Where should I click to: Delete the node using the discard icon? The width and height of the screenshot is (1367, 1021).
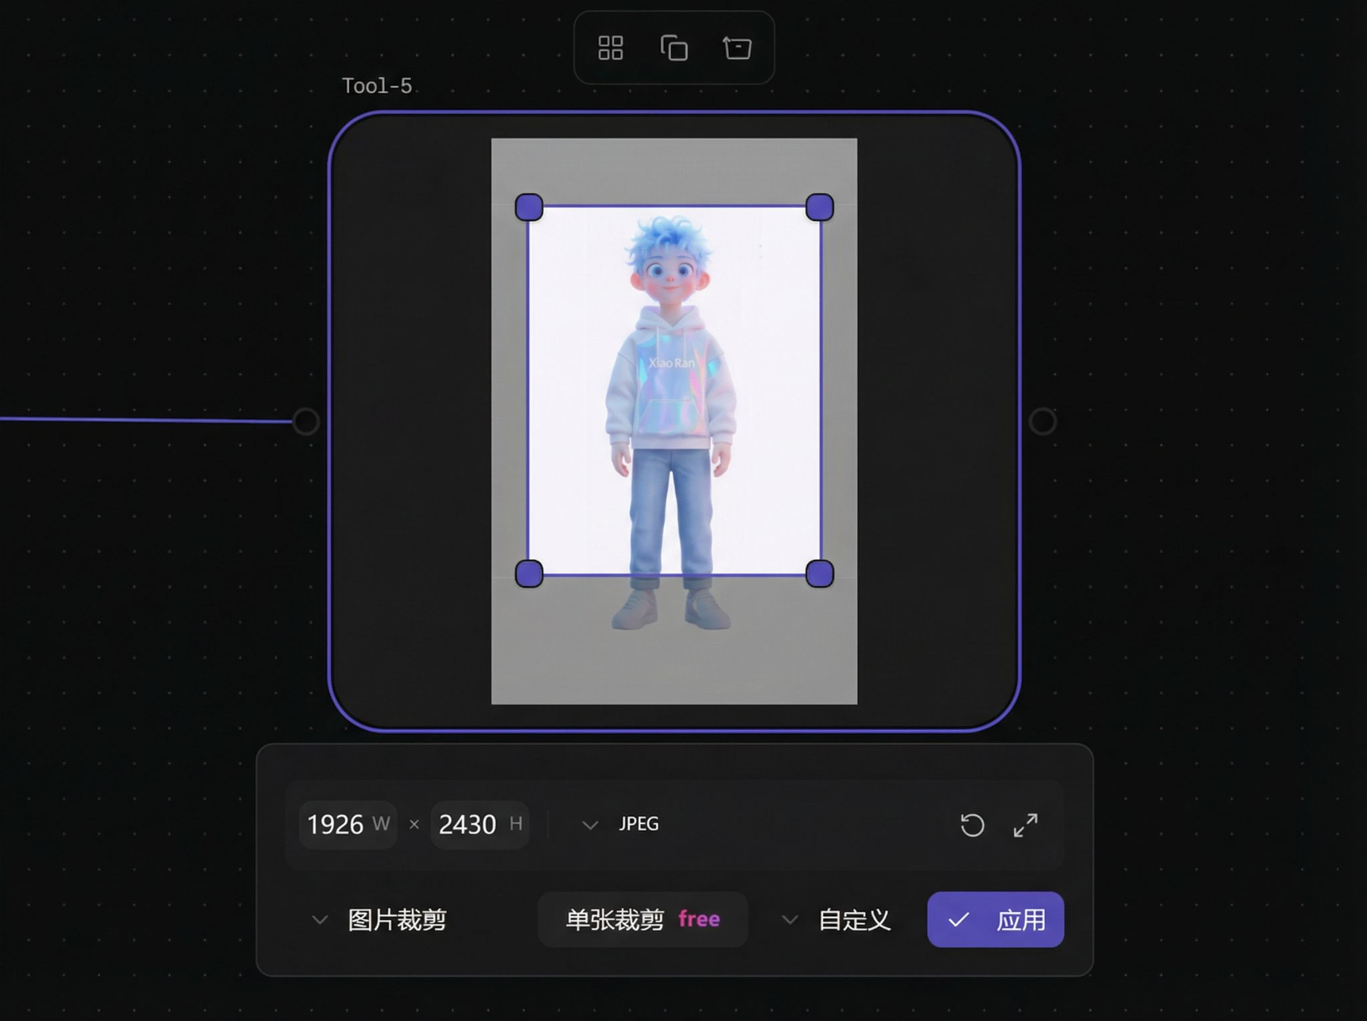pyautogui.click(x=737, y=47)
